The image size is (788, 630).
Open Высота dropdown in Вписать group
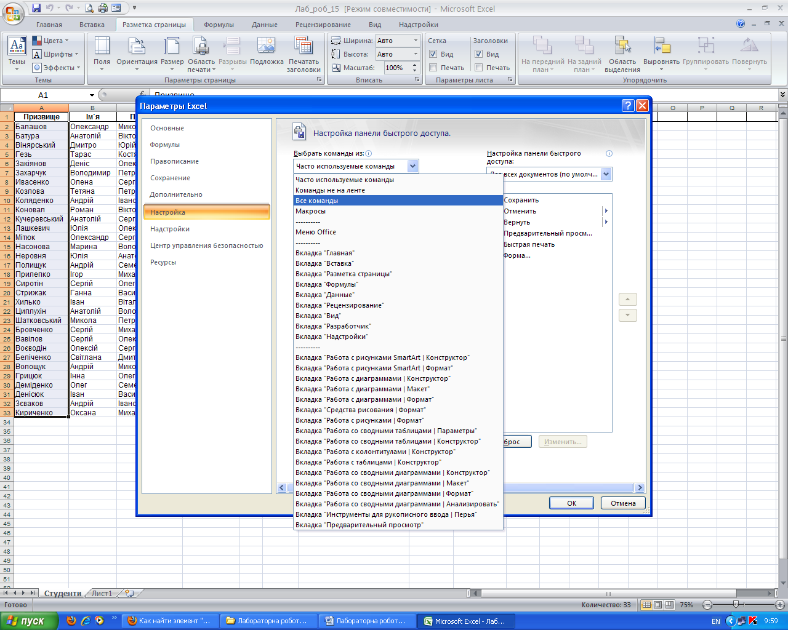pos(416,54)
